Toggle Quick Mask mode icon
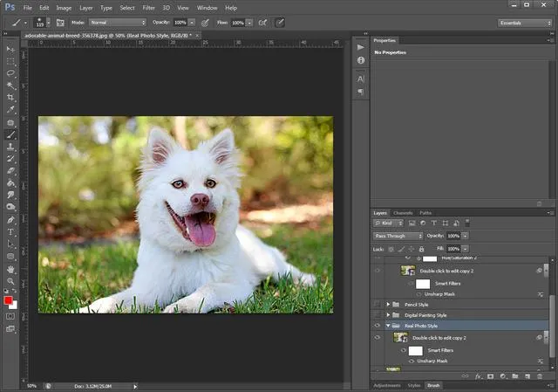The height and width of the screenshot is (392, 558). coord(10,316)
